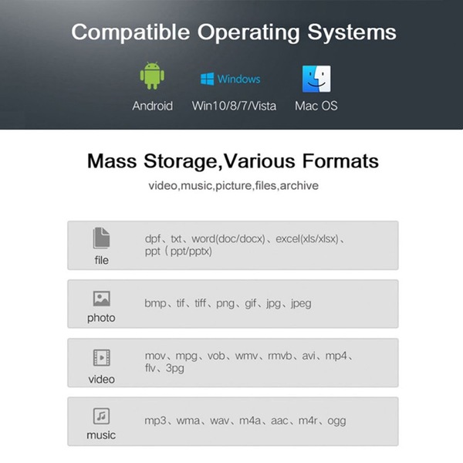Click the Mac OS label
Image resolution: width=463 pixels, height=463 pixels.
click(316, 106)
